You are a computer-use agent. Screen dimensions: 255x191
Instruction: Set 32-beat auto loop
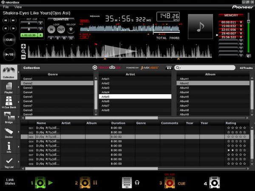[x=71, y=38]
